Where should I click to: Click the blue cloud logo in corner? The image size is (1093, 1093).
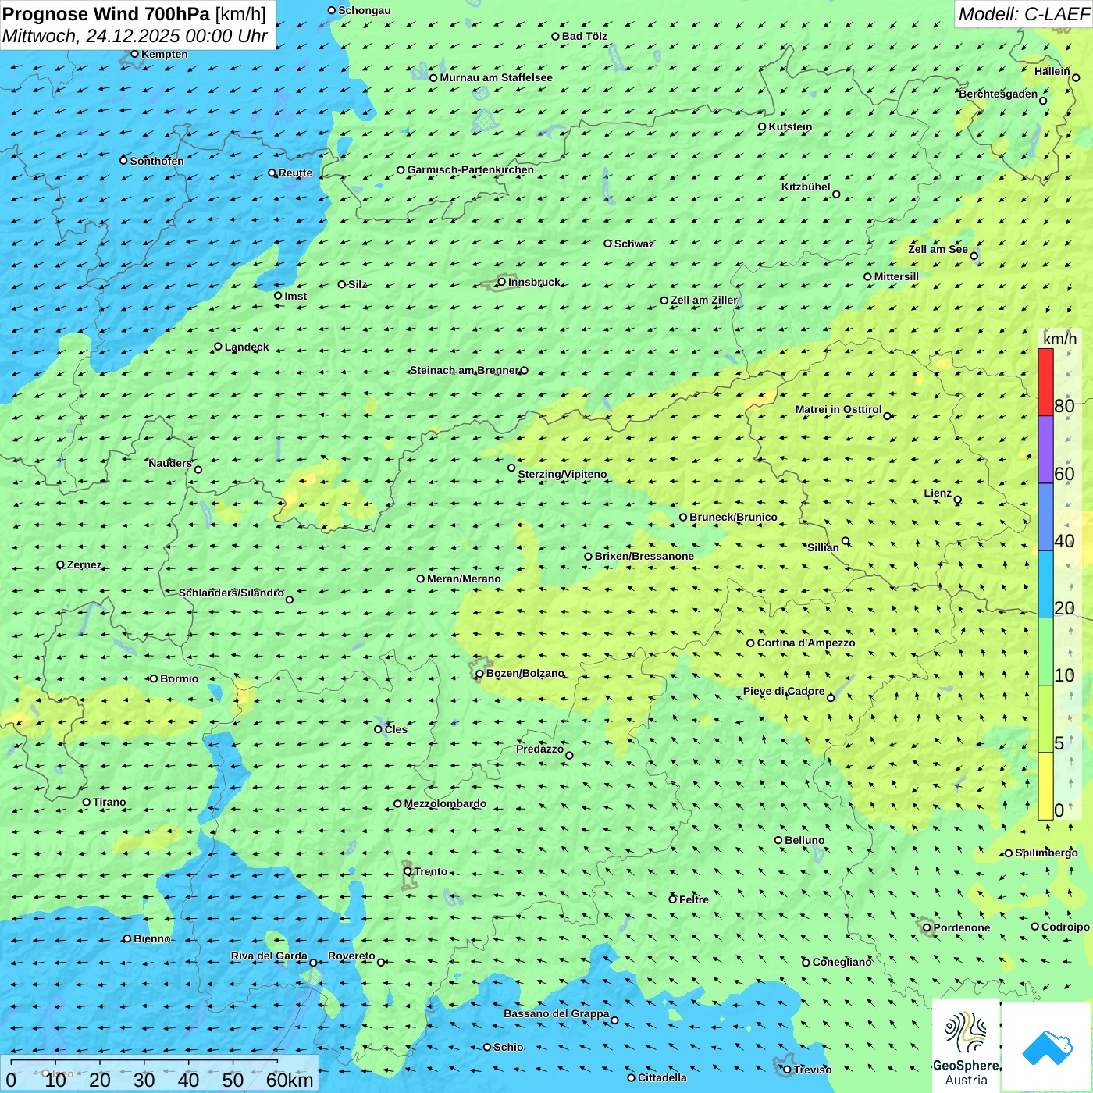coord(1047,1046)
